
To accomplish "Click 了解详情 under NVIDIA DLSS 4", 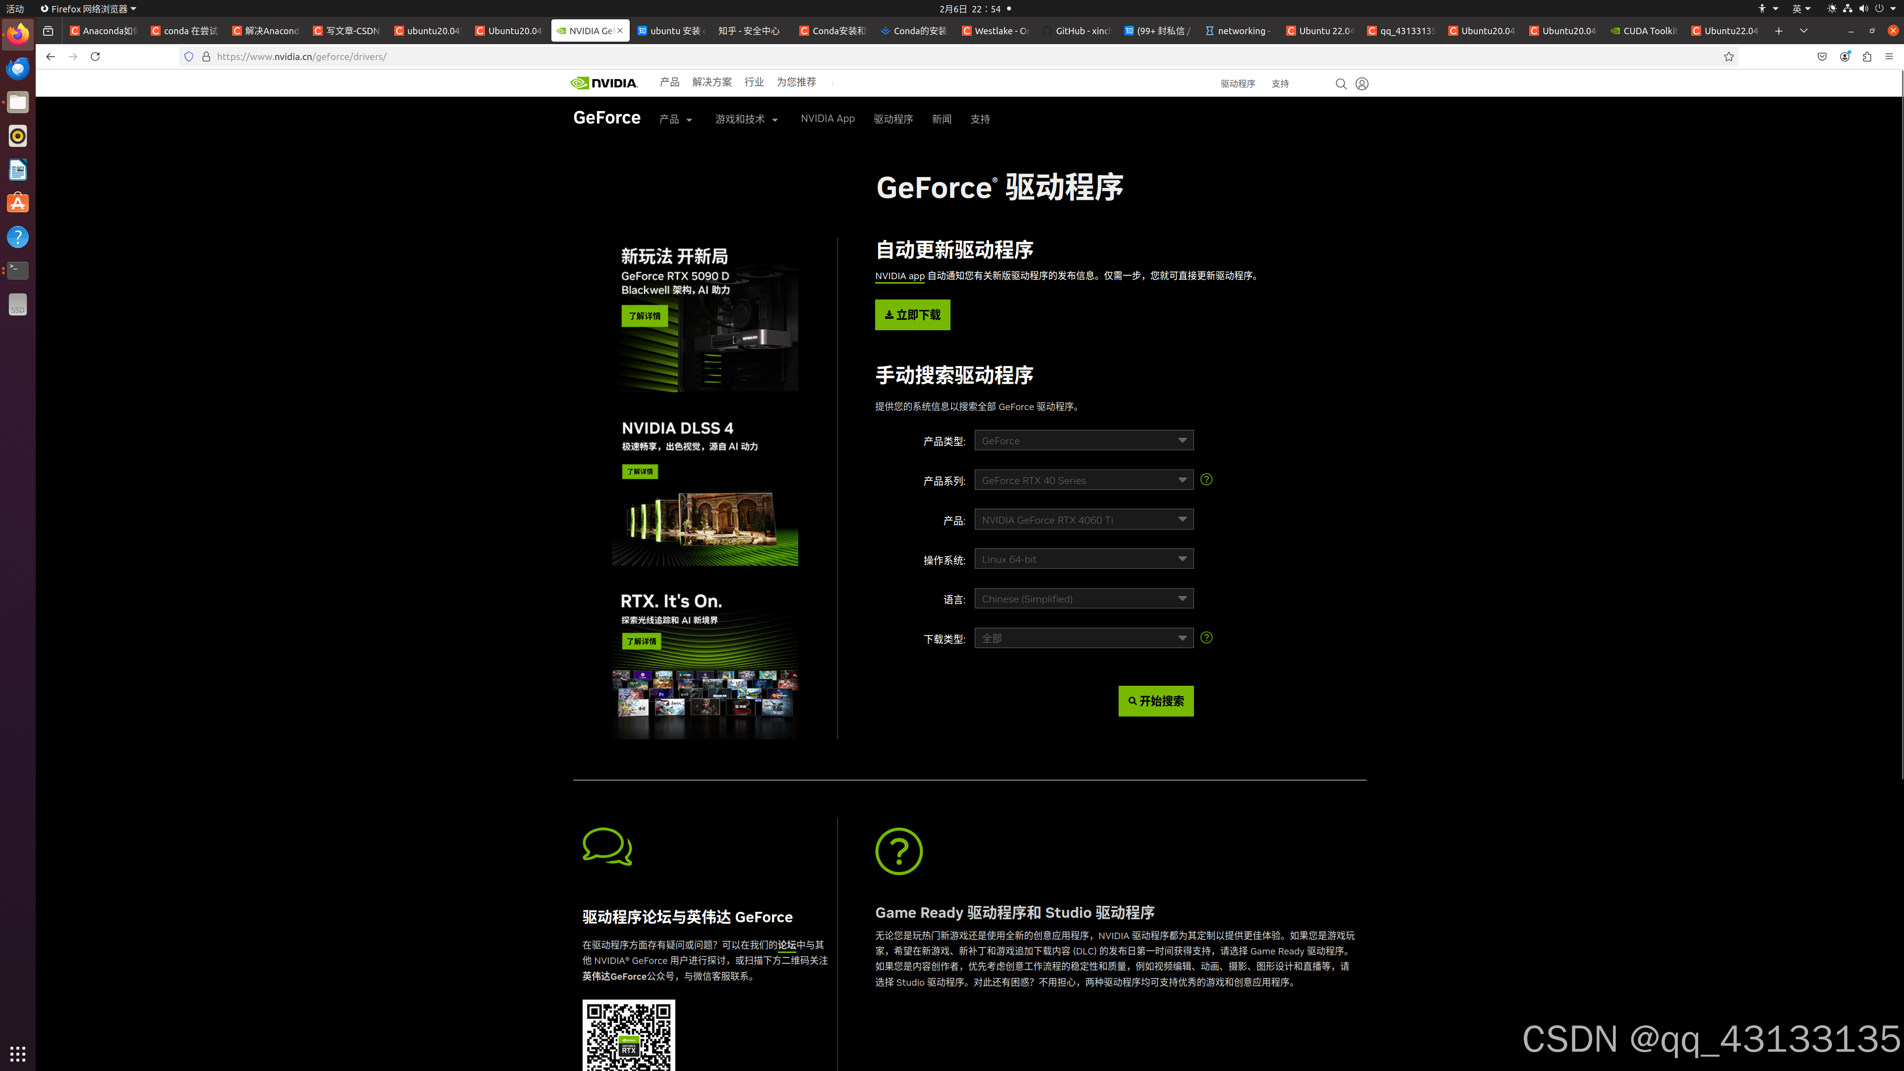I will [639, 472].
